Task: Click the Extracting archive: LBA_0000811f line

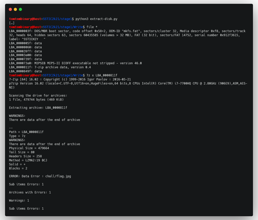Action: pyautogui.click(x=38, y=108)
